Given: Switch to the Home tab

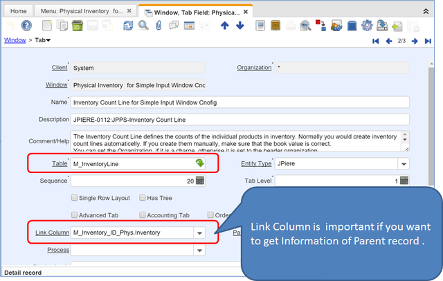Looking at the screenshot, I should pos(19,11).
